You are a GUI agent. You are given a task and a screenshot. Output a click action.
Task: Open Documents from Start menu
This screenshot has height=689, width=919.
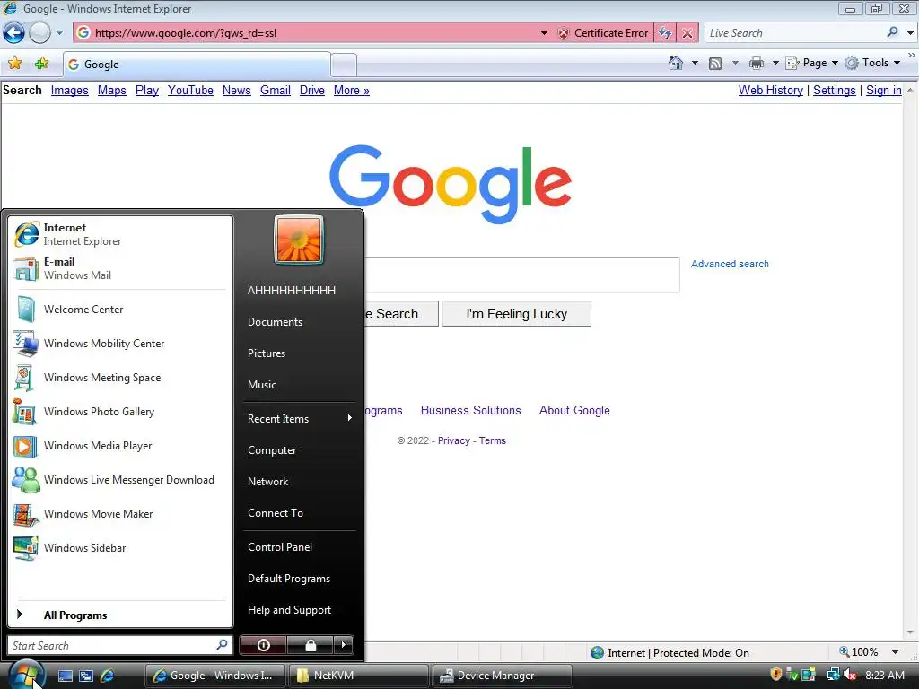point(299,322)
